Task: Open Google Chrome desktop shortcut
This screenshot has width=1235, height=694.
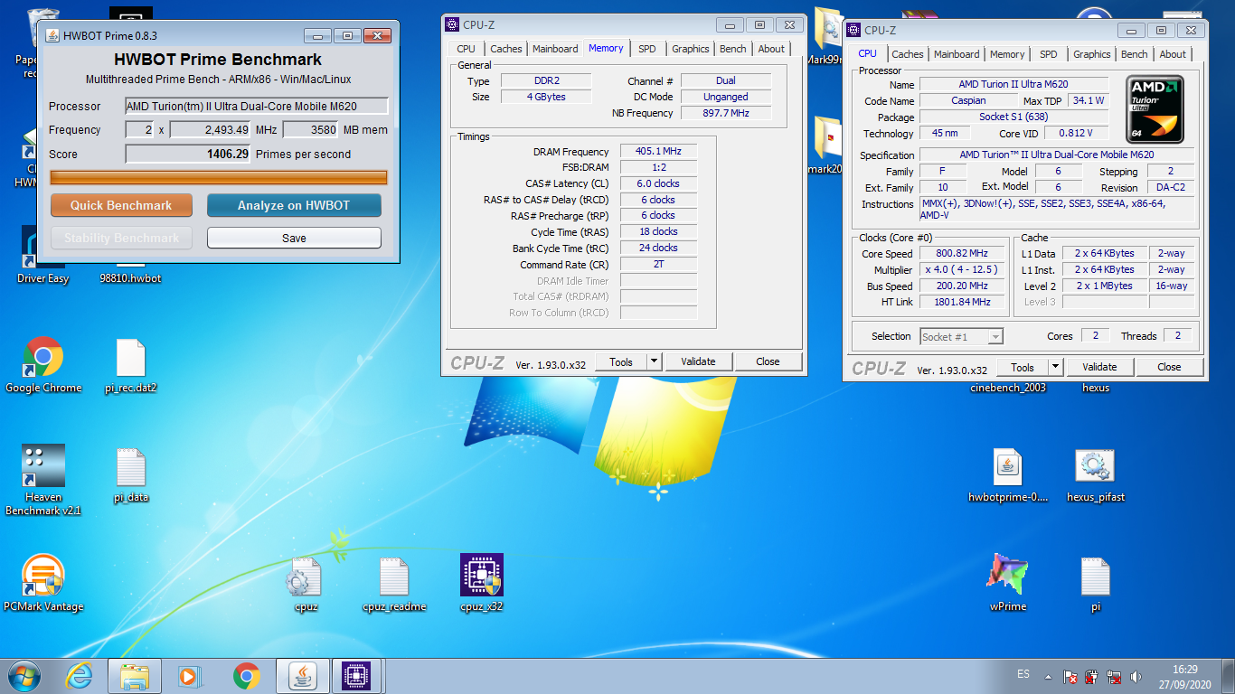Action: click(x=43, y=365)
